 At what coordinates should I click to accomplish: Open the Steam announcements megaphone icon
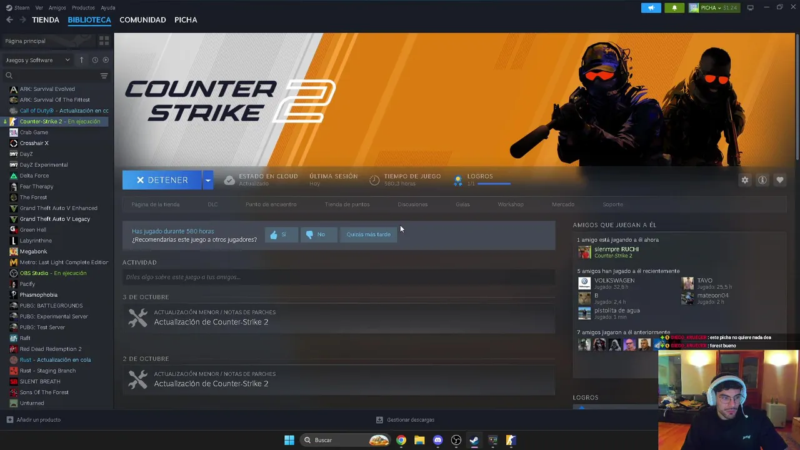[x=651, y=8]
